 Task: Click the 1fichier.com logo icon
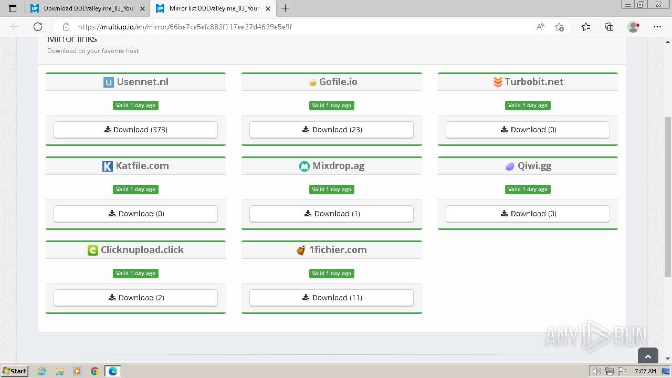click(301, 250)
